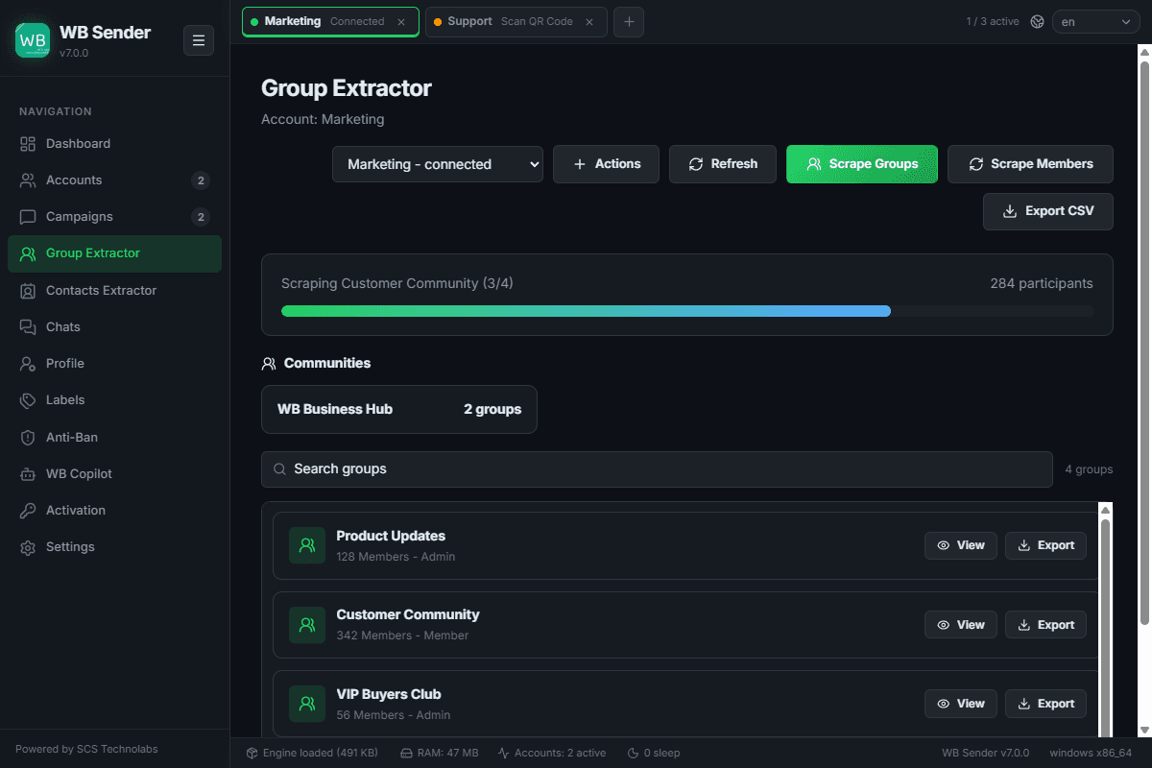Expand the Actions menu button
Screen dimensions: 1152x768
[606, 164]
